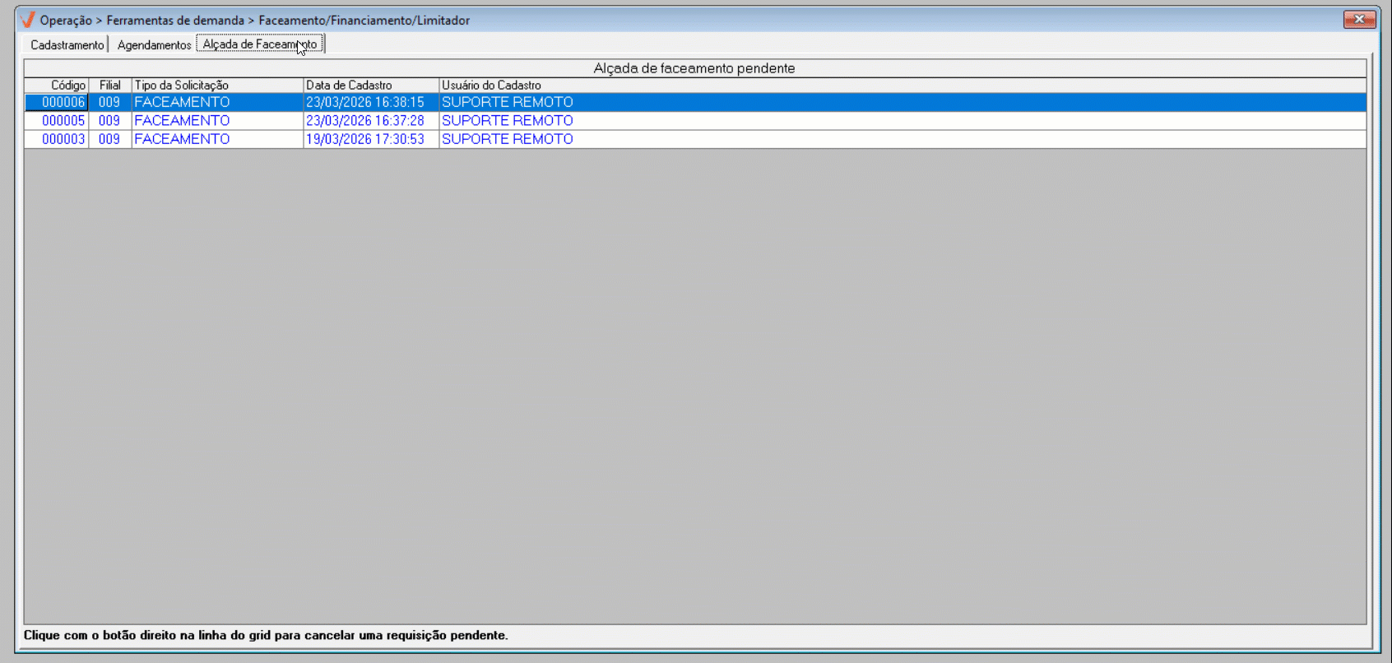Click the Usuário do Cadastro column header
The image size is (1392, 663).
click(x=902, y=86)
